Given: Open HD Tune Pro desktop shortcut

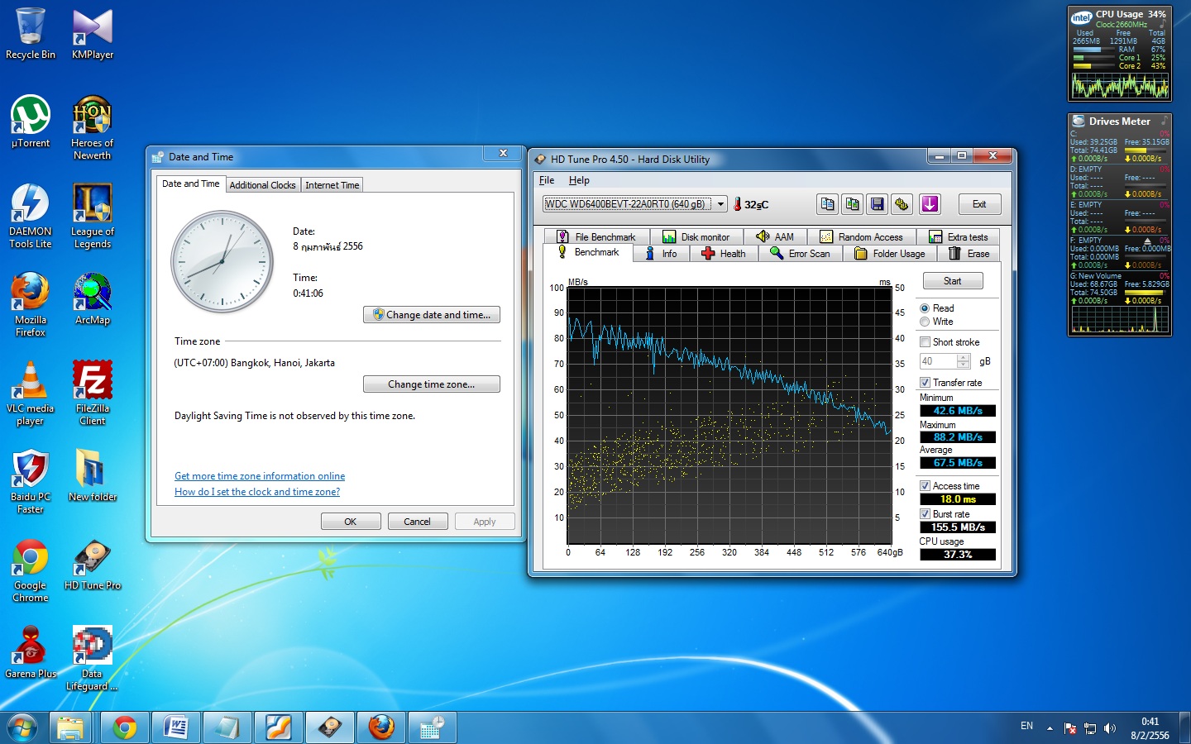Looking at the screenshot, I should coord(93,558).
